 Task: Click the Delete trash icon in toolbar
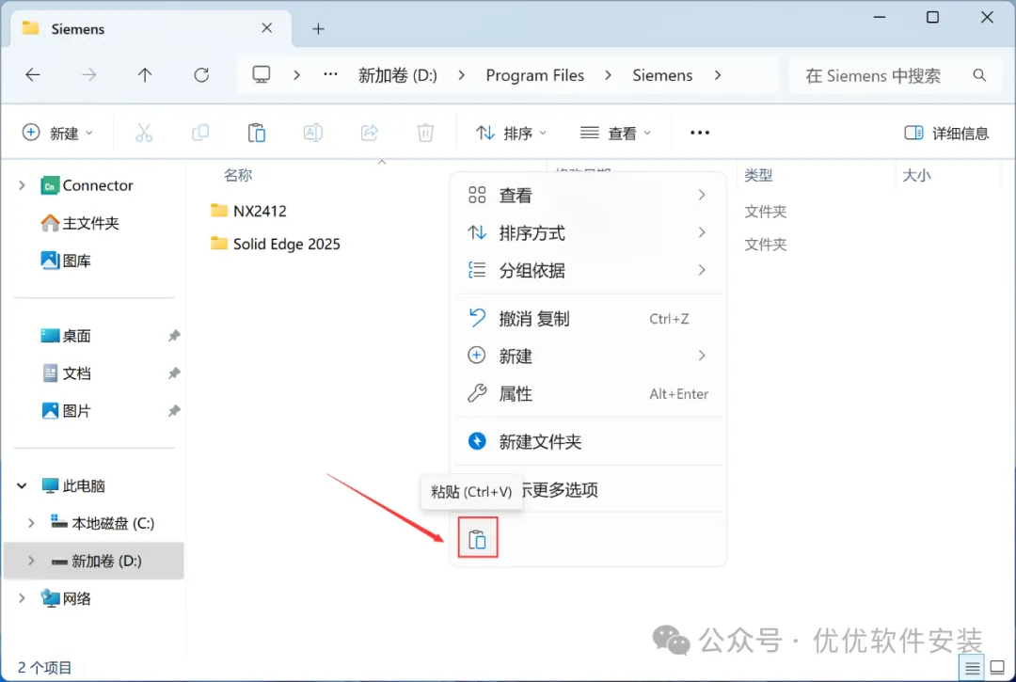425,134
